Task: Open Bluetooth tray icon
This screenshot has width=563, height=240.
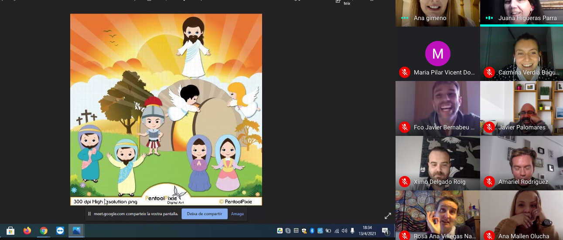Action: tap(312, 230)
